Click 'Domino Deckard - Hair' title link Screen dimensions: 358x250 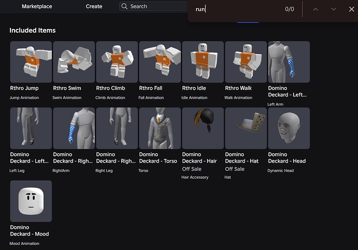[199, 157]
